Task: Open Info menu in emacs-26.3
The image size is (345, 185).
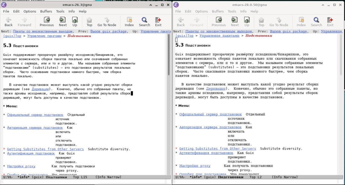Action: [x=71, y=11]
